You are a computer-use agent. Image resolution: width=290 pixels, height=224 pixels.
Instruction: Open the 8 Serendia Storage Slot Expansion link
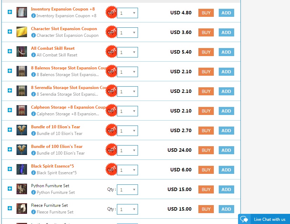tap(68, 88)
